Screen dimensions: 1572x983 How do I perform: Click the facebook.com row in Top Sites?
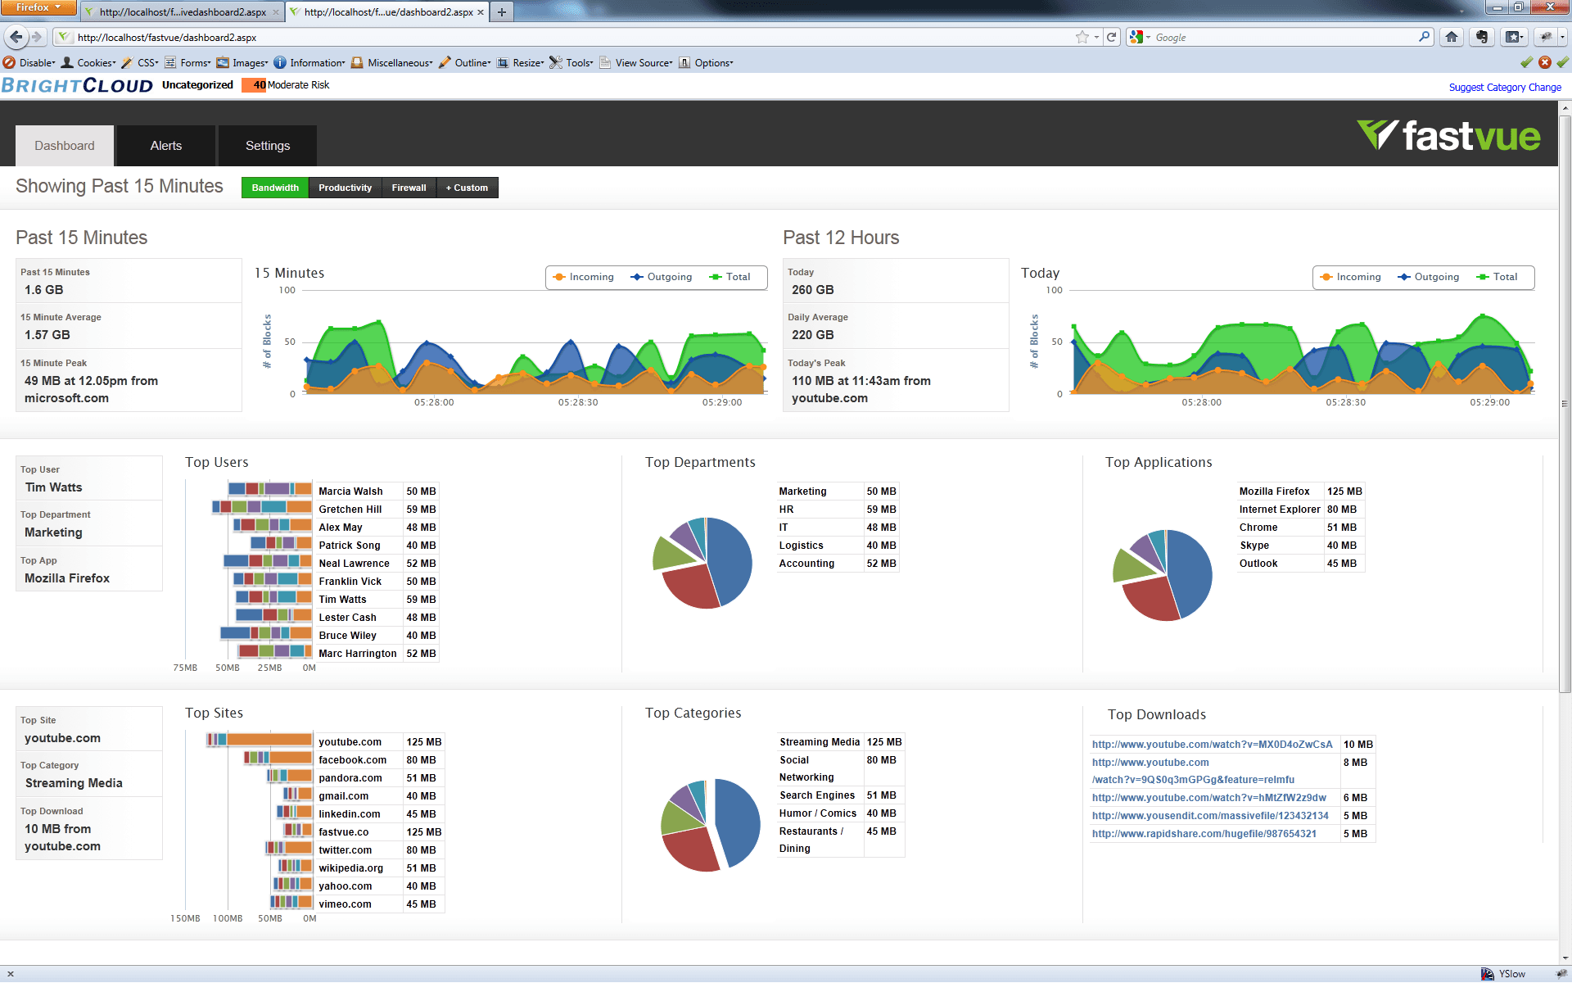[380, 760]
